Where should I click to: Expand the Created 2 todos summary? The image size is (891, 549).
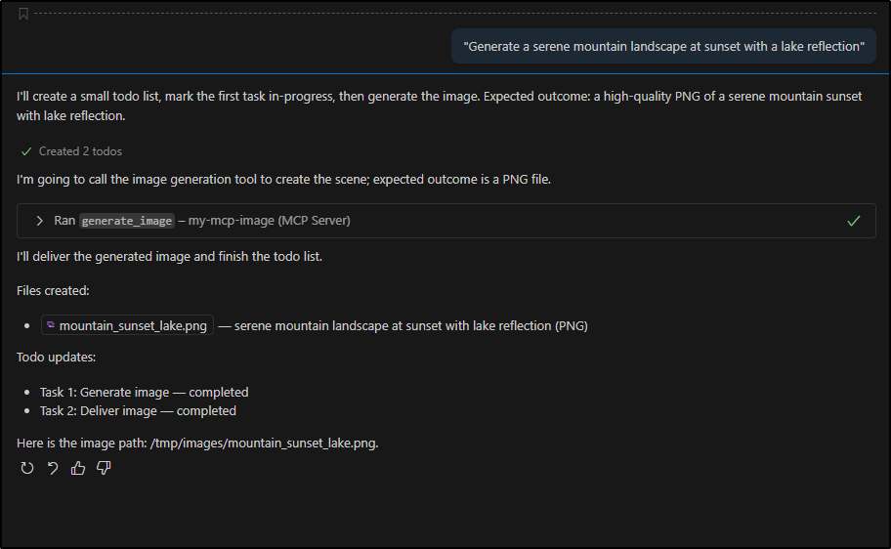pos(80,151)
